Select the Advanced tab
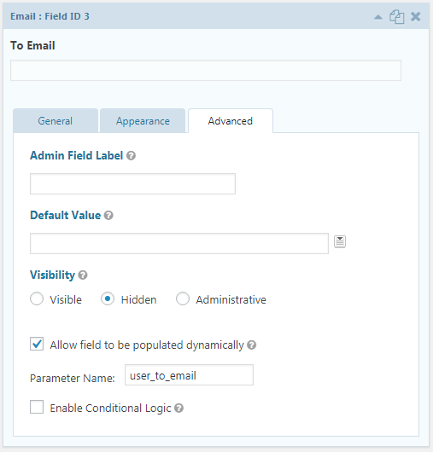This screenshot has width=433, height=452. (231, 121)
